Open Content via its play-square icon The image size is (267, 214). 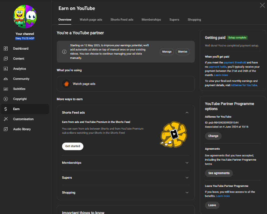pyautogui.click(x=6, y=59)
